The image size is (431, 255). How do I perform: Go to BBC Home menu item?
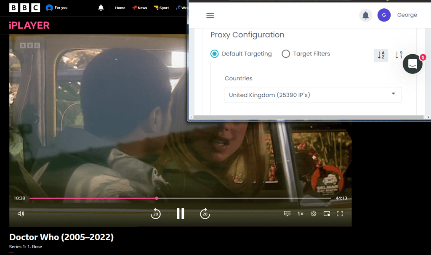(120, 8)
